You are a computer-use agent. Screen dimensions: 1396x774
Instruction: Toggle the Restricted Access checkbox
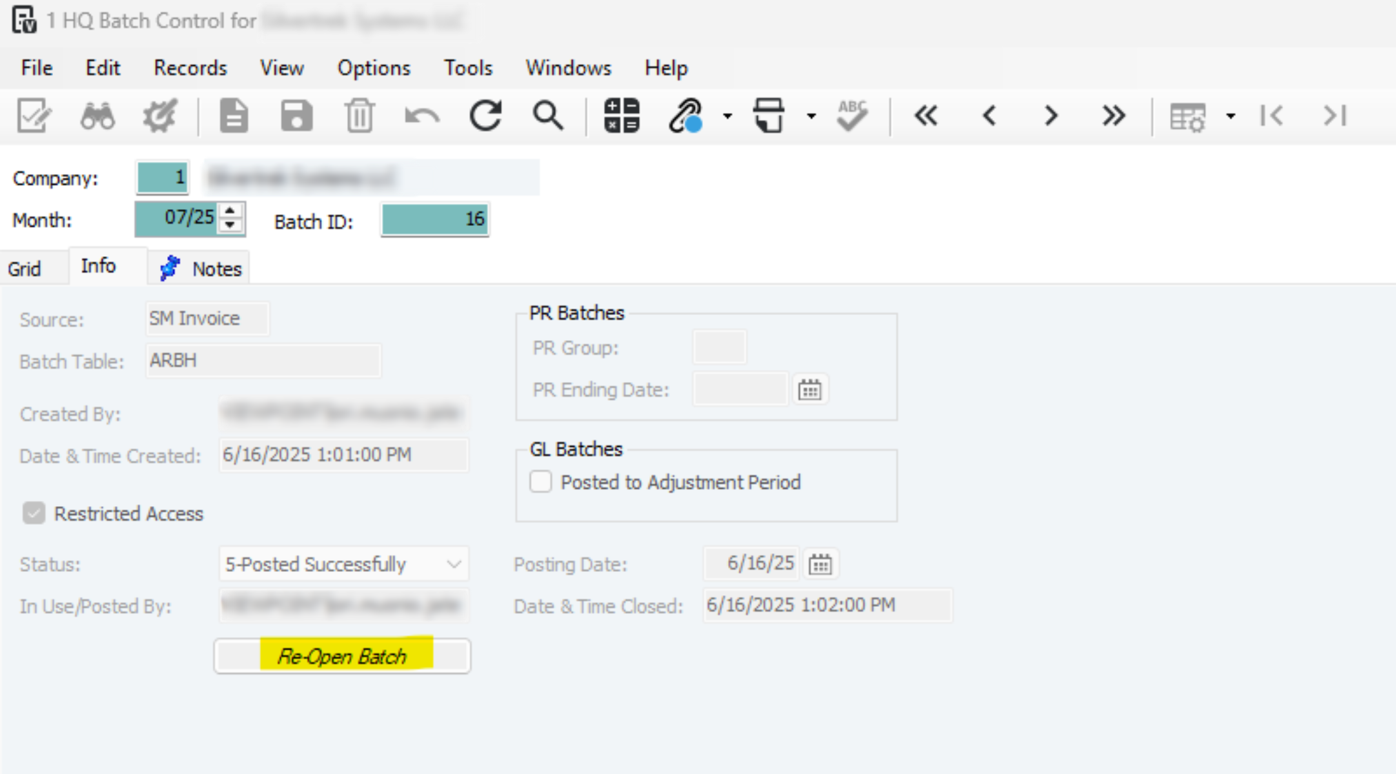[x=34, y=513]
